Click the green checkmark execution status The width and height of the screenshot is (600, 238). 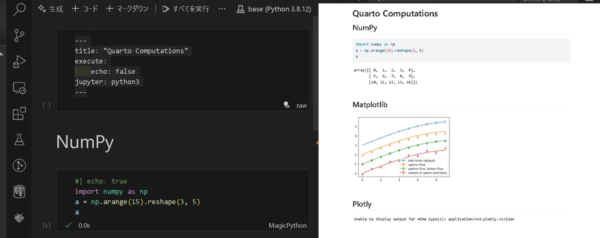[68, 225]
